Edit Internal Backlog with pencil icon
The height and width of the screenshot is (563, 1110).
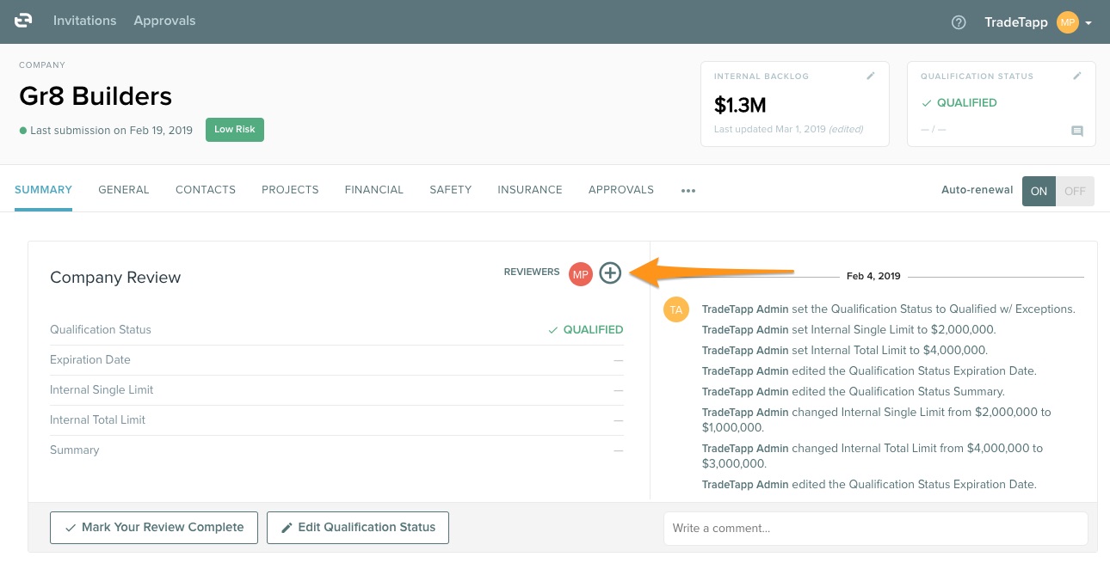coord(871,76)
